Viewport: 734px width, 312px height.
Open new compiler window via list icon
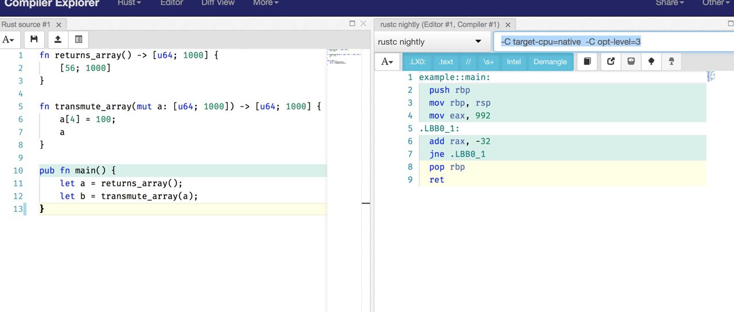point(79,40)
